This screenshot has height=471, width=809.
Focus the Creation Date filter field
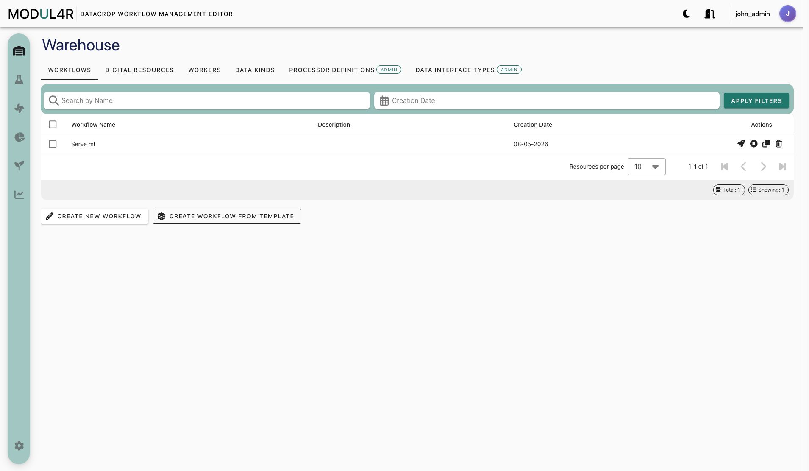point(547,100)
